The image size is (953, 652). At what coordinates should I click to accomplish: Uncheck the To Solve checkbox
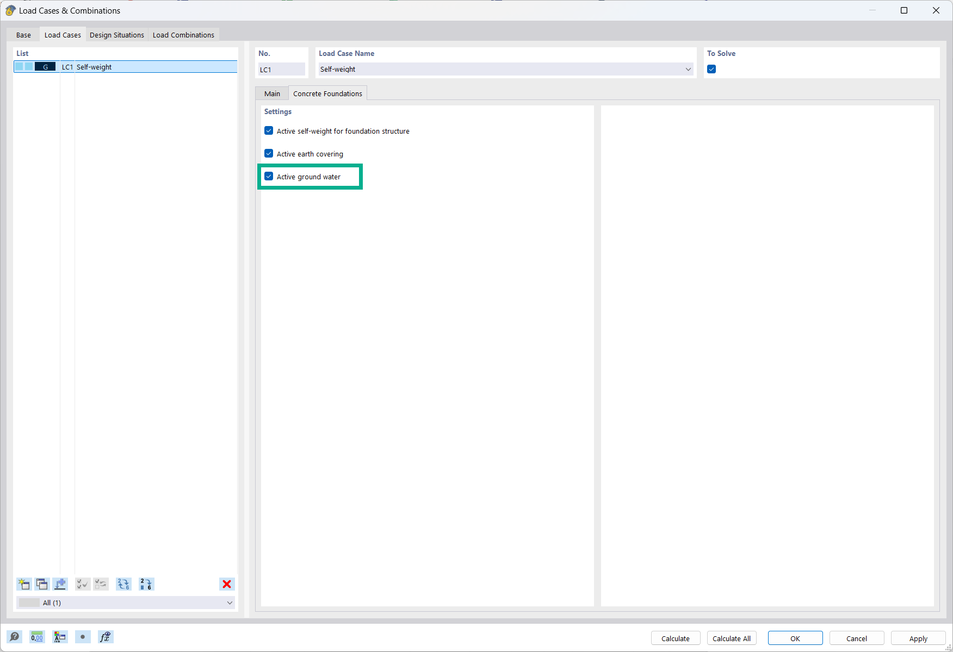point(711,69)
